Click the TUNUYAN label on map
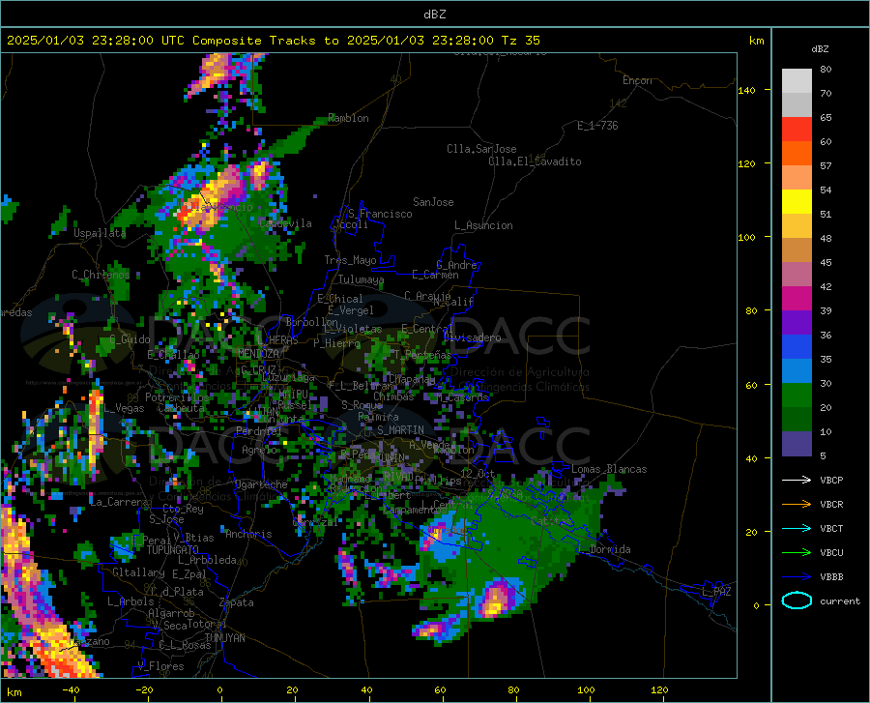 click(x=224, y=638)
